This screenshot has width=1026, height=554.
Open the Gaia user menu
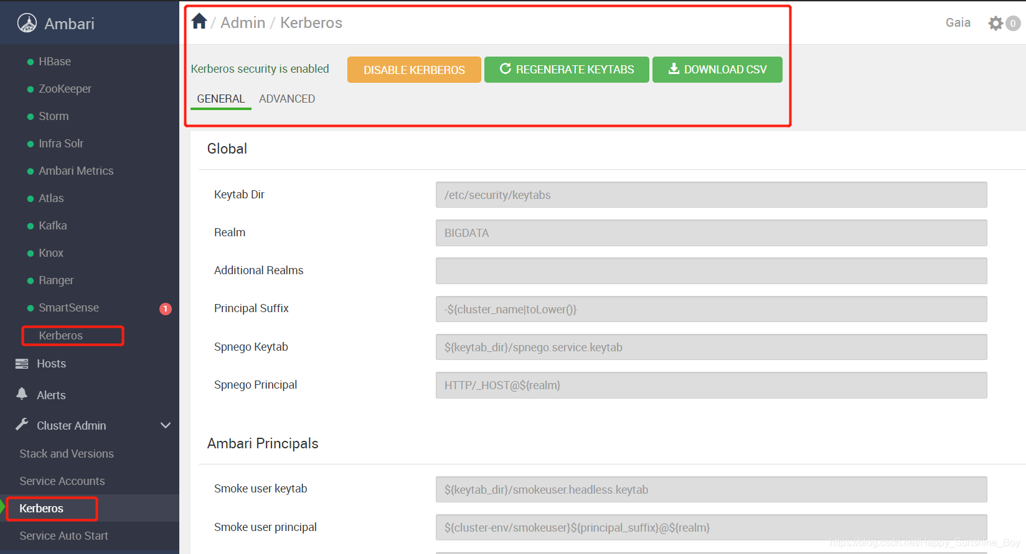958,23
